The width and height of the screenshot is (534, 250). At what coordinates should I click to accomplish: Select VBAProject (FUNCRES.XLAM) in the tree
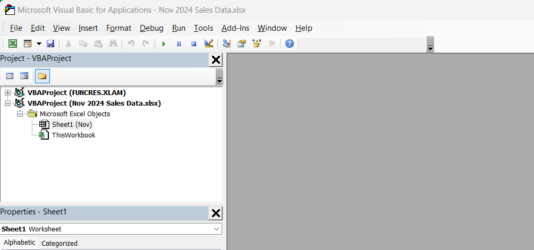77,92
